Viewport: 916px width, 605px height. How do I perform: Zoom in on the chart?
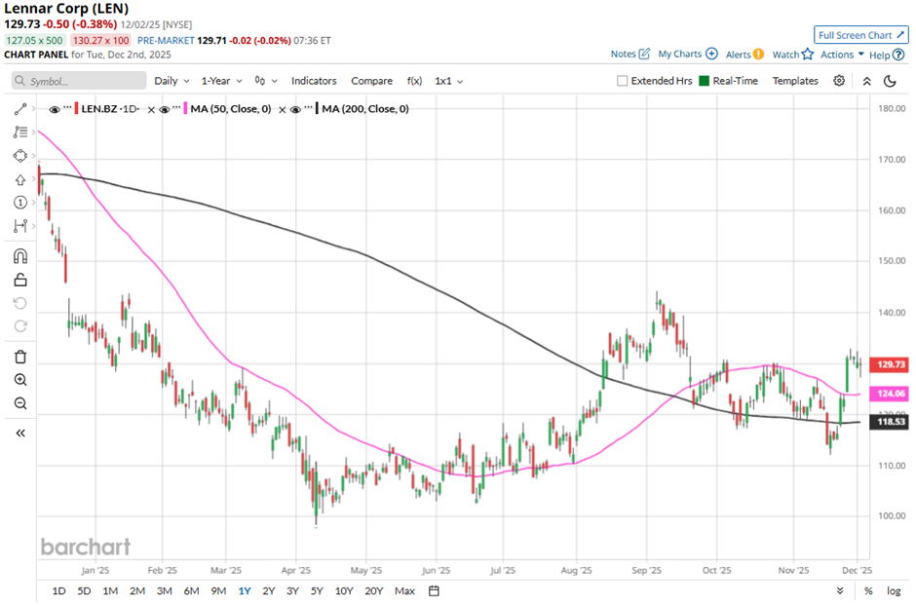[20, 380]
